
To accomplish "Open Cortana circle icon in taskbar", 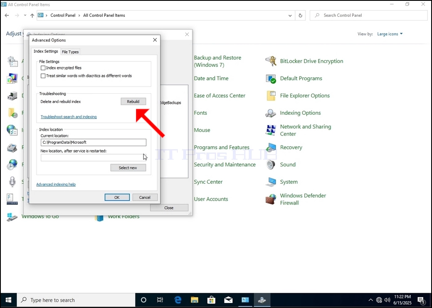I will point(144,300).
